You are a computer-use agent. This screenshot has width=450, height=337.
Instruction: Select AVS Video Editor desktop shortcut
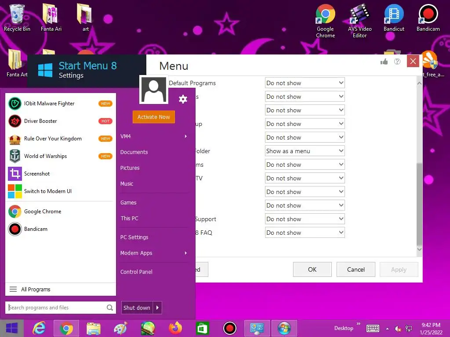(x=359, y=21)
